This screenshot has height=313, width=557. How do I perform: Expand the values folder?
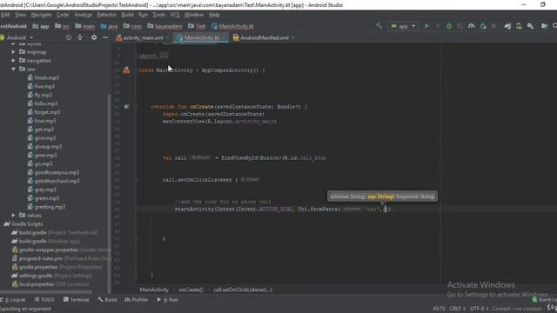point(13,215)
